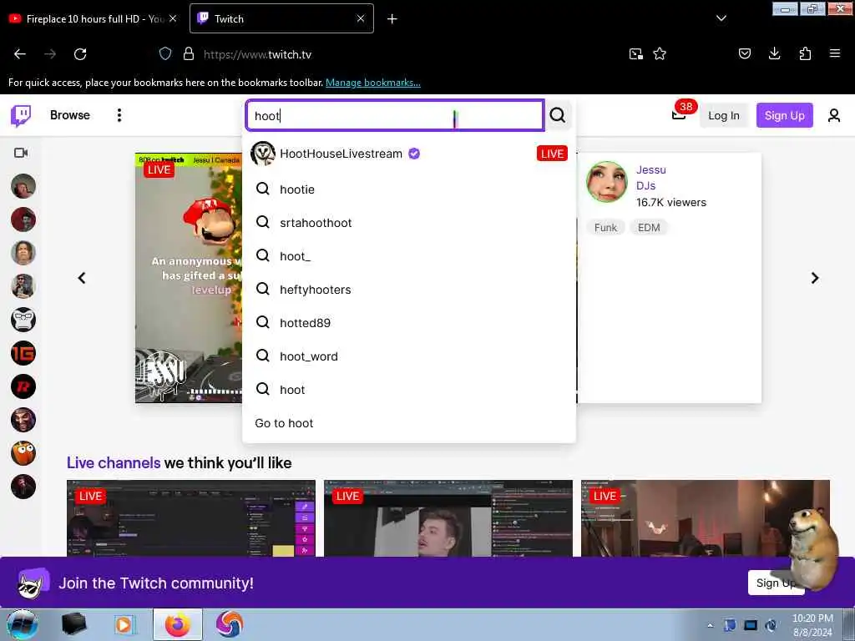Image resolution: width=855 pixels, height=641 pixels.
Task: Click the Funk tag
Action: pos(605,227)
